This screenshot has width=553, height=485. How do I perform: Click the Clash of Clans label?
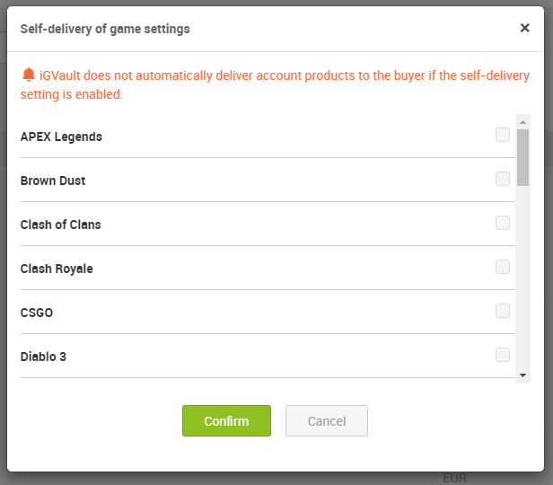(x=61, y=225)
